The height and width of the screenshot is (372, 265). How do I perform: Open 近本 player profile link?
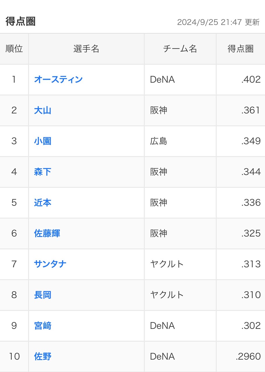43,203
